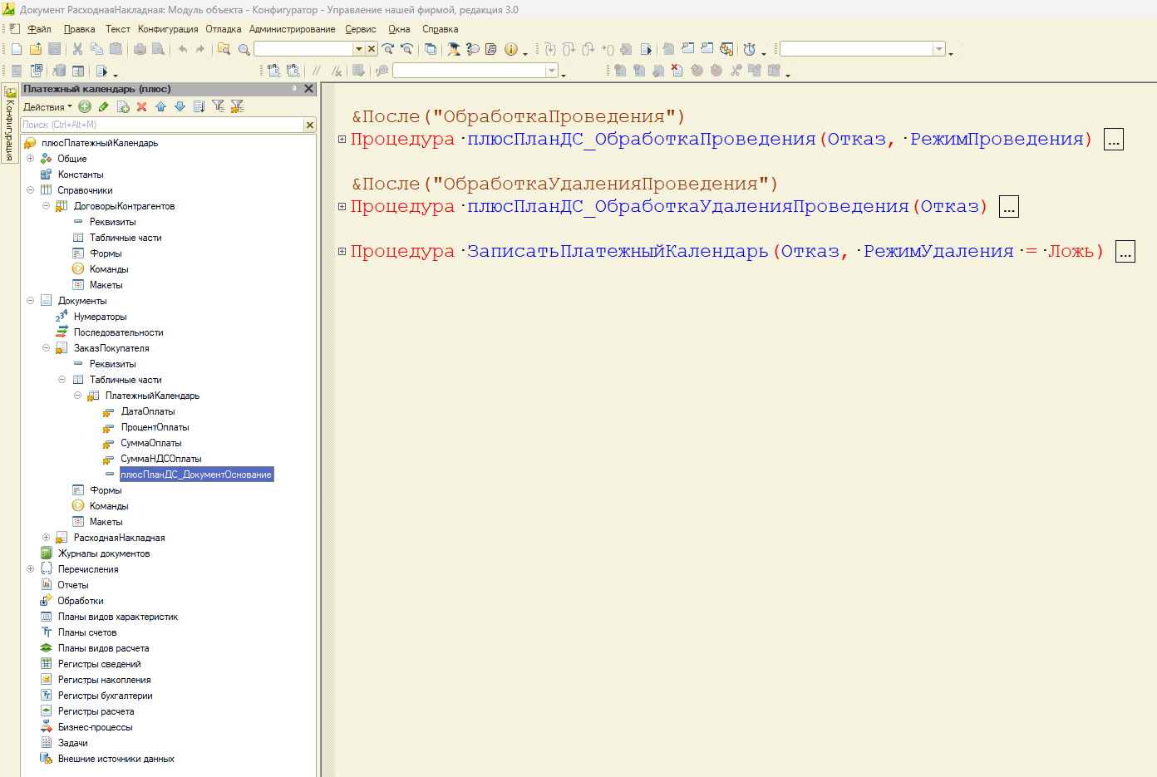
Task: Open the help info icon in main toolbar
Action: click(510, 49)
